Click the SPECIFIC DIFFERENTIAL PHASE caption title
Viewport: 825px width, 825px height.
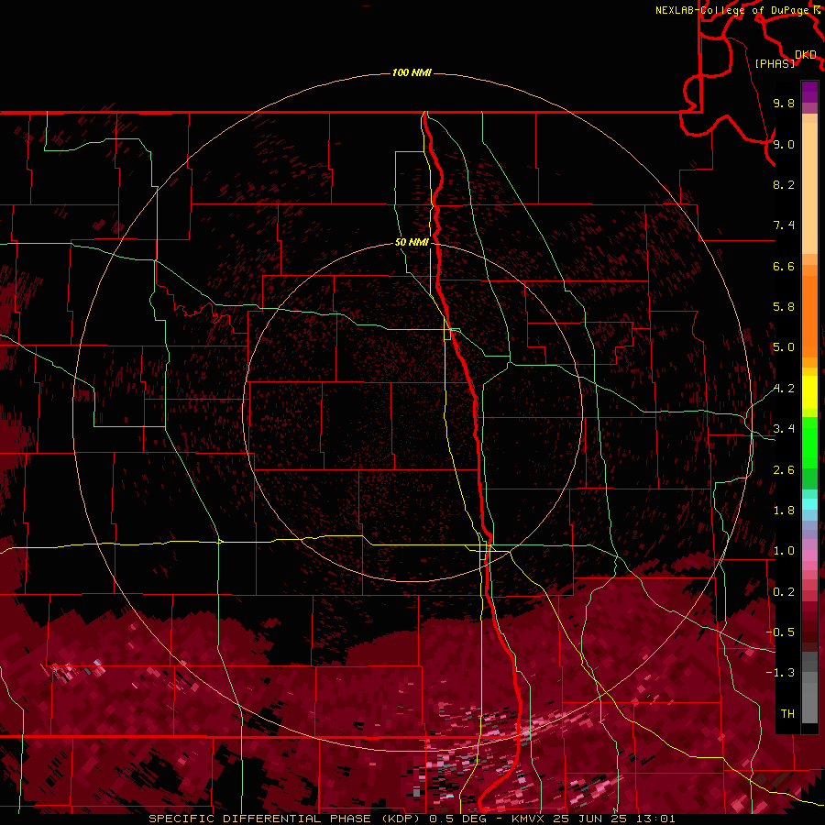coord(260,819)
